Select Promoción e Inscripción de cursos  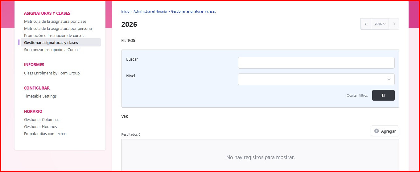tap(54, 36)
